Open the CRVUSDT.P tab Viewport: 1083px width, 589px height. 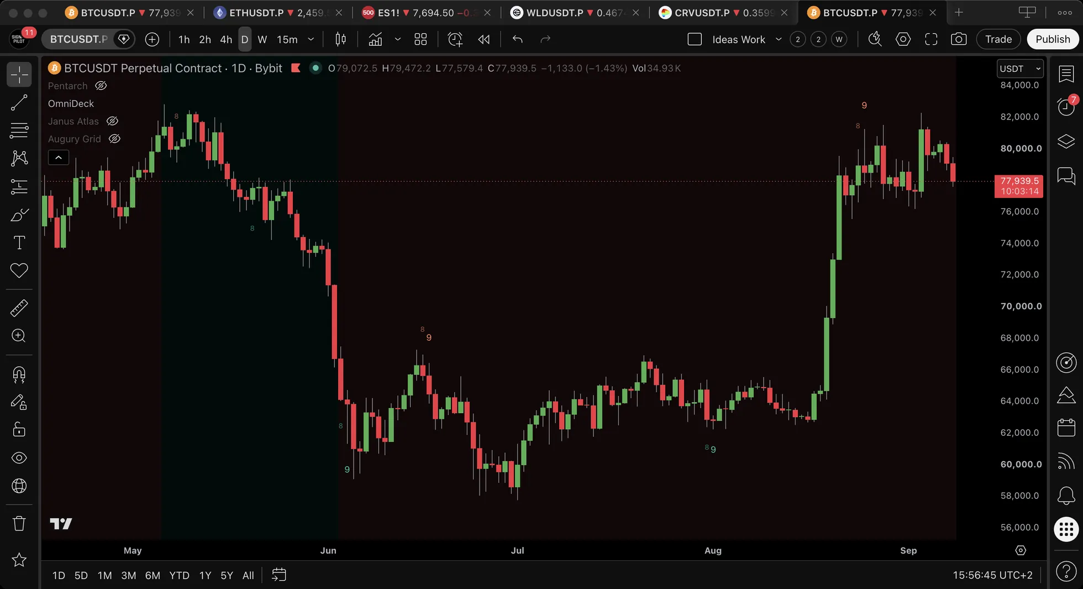point(723,13)
